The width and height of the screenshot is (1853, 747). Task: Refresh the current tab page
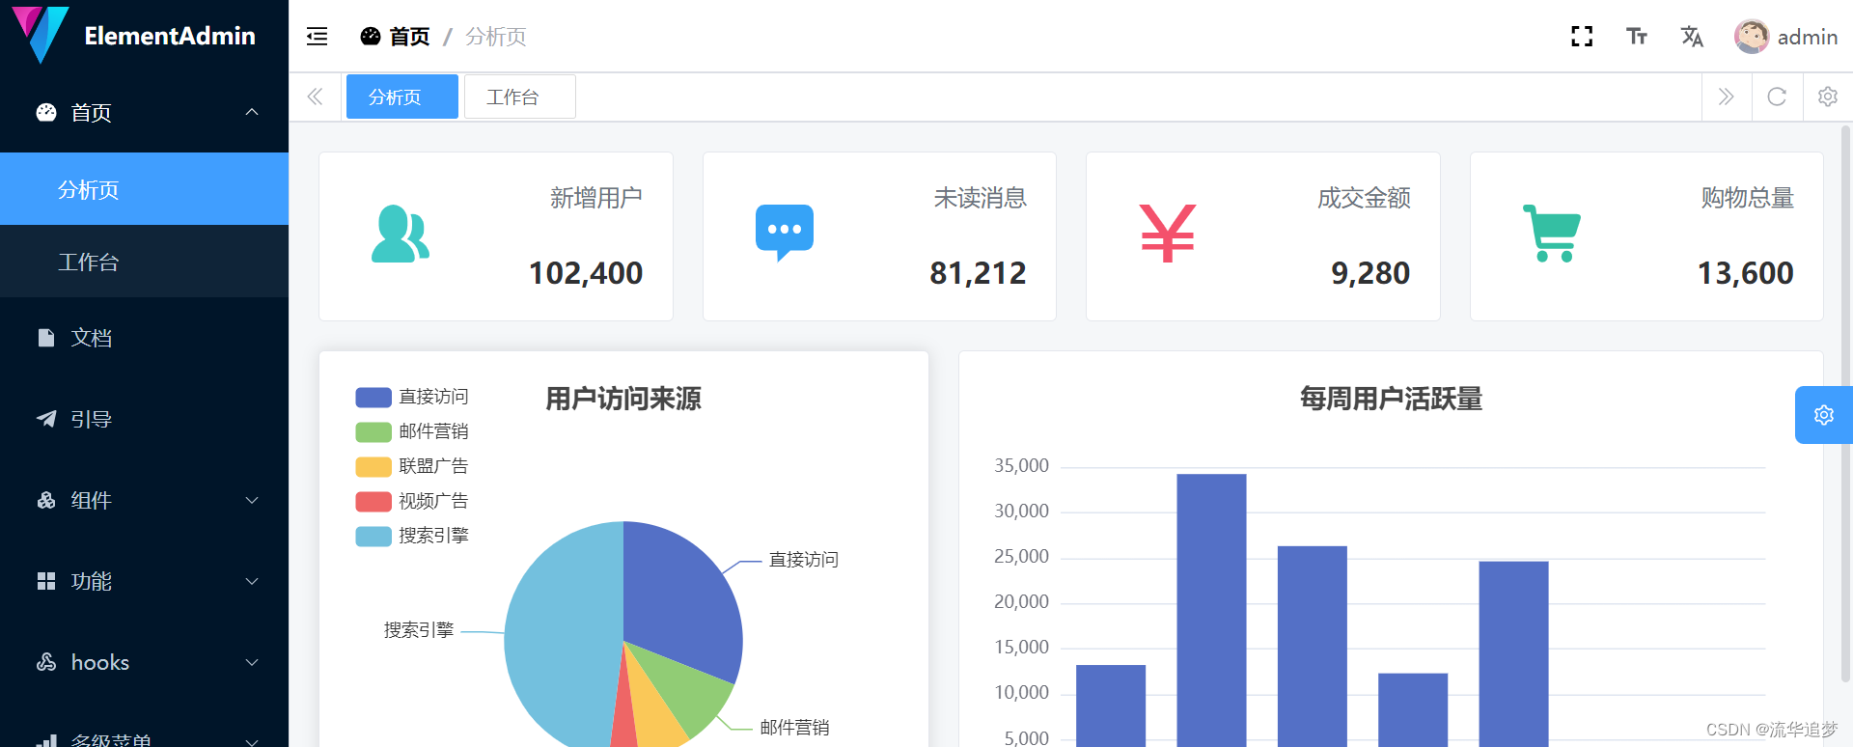tap(1777, 97)
